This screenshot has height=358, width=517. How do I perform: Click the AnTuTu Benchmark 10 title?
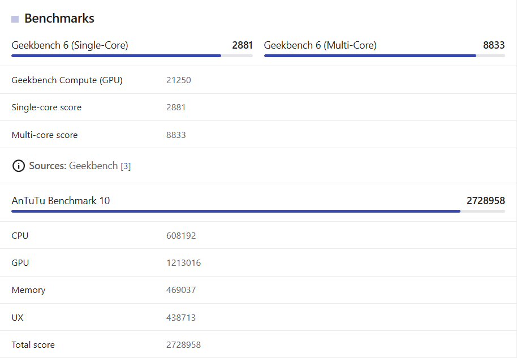(61, 201)
